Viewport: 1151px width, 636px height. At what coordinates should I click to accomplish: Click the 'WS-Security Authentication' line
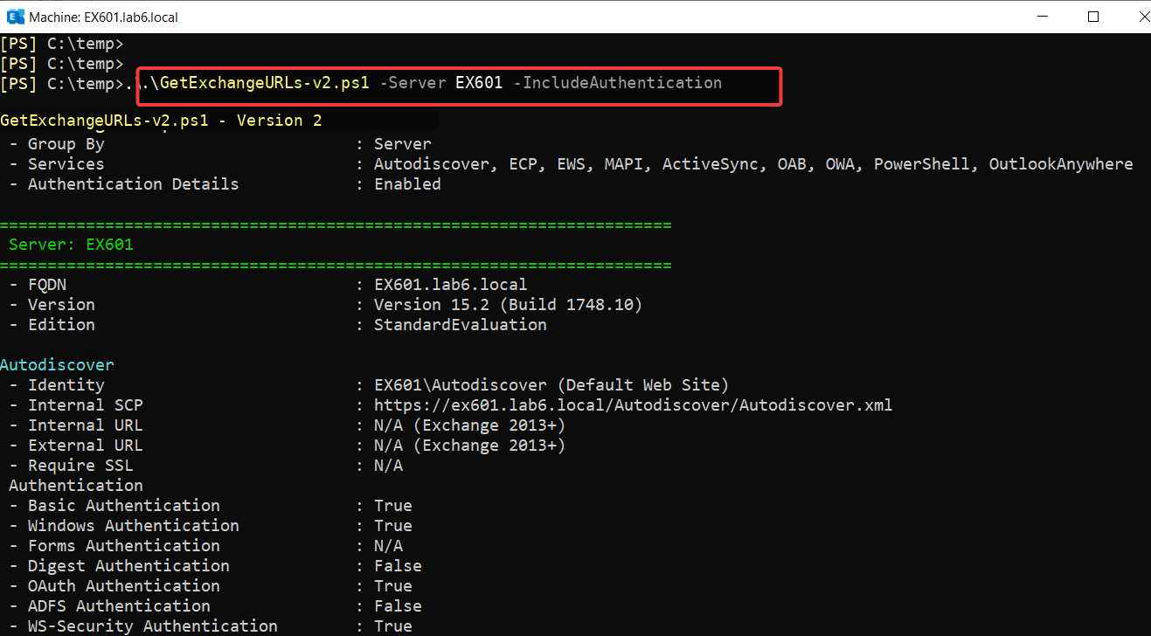click(211, 626)
